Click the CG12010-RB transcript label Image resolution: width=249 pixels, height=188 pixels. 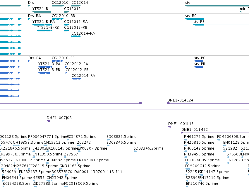(63, 16)
